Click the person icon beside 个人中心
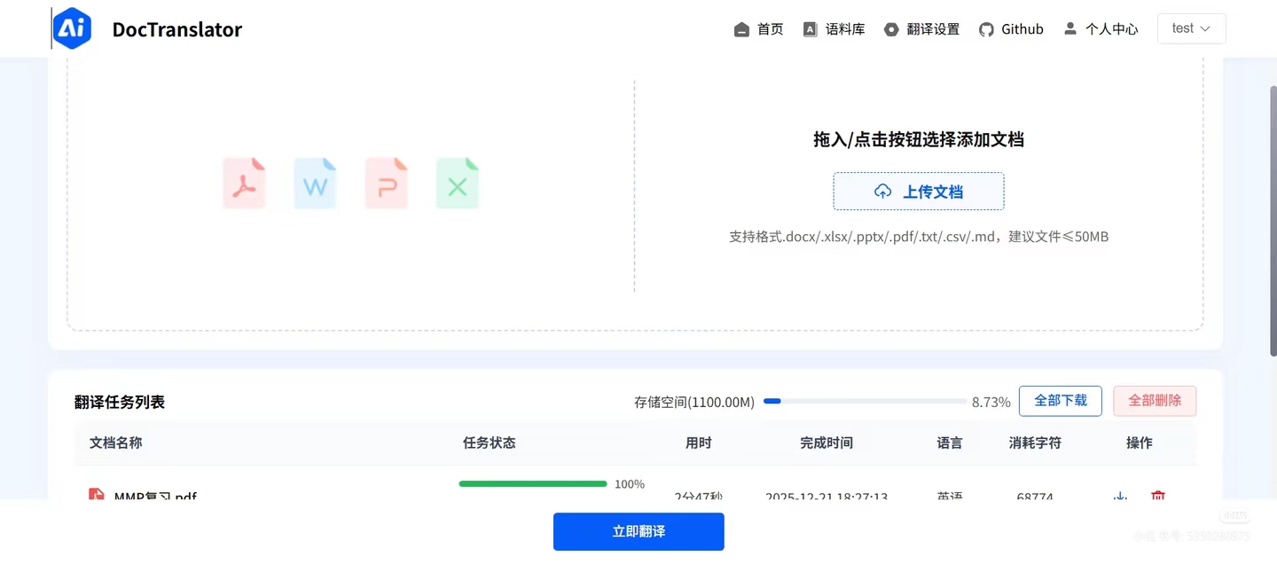The width and height of the screenshot is (1277, 564). point(1070,28)
